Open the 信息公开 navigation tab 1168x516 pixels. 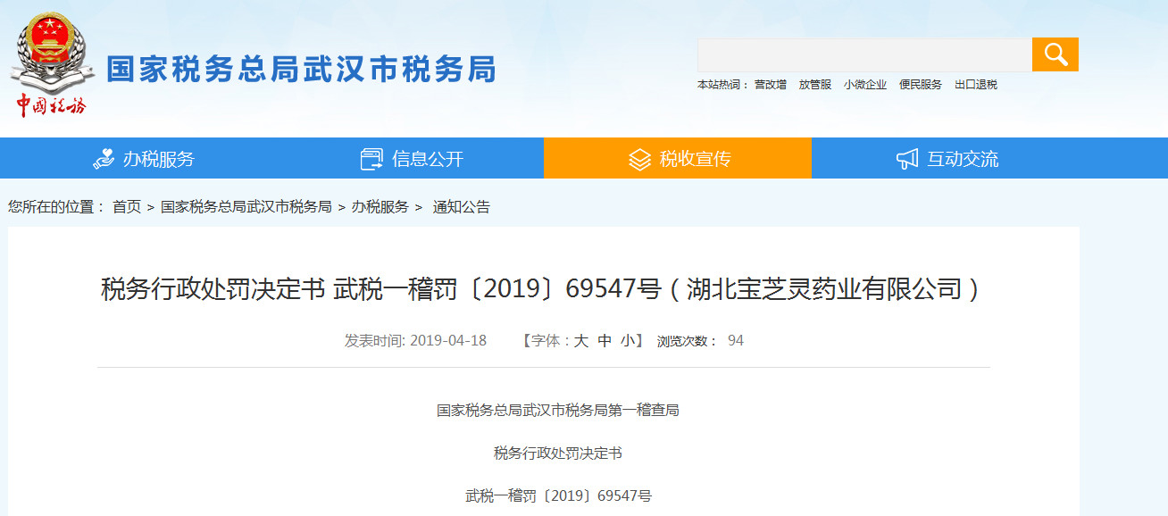(x=427, y=159)
